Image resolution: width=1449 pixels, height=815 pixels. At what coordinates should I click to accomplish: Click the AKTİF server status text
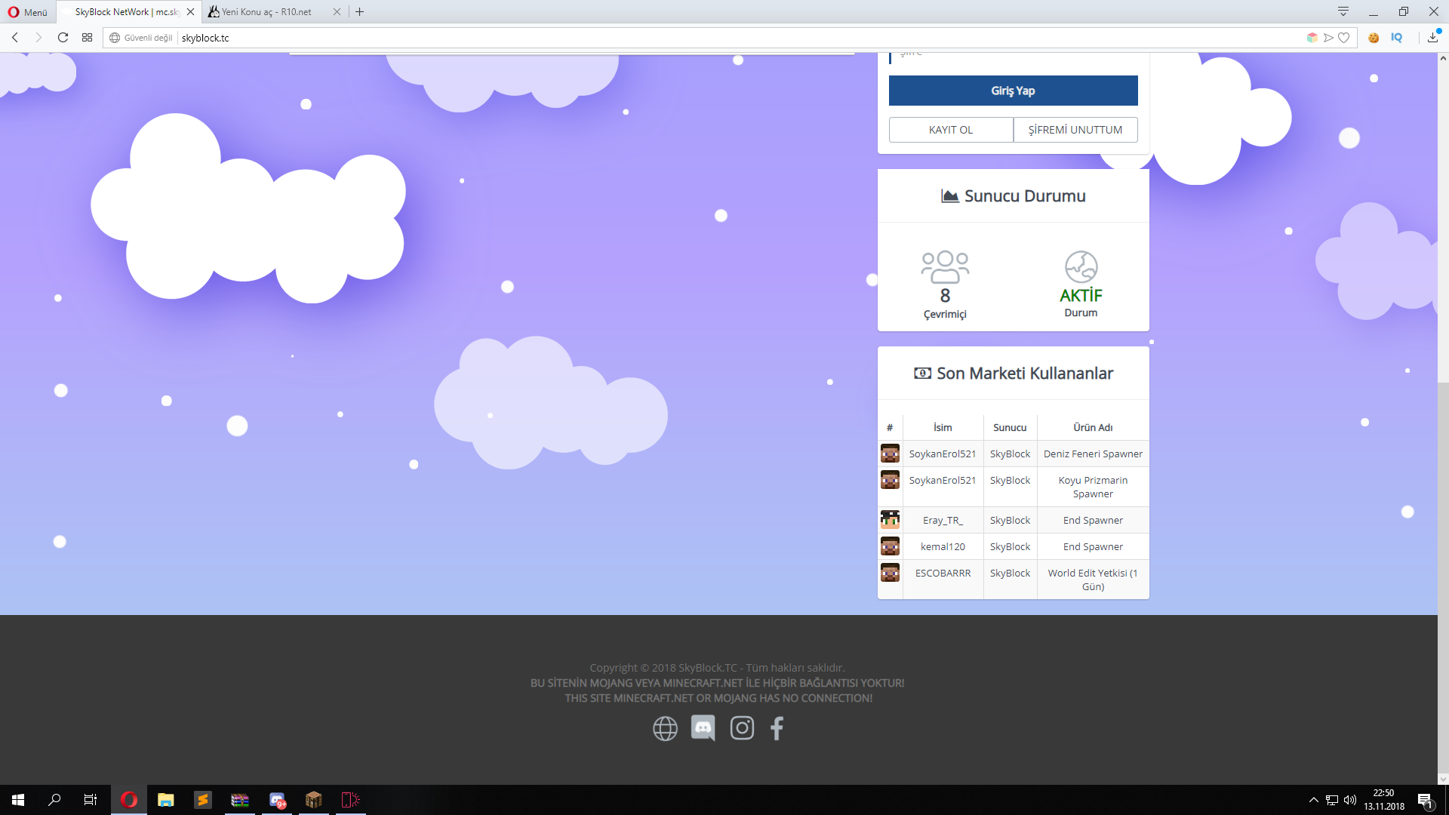[1081, 295]
